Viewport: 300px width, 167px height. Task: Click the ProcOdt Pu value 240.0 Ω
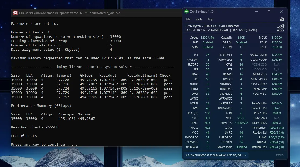(x=277, y=103)
